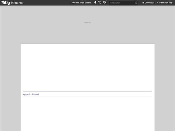Focus the Rechercher search field
Screen dimensions: 175x131
pos(122,3)
